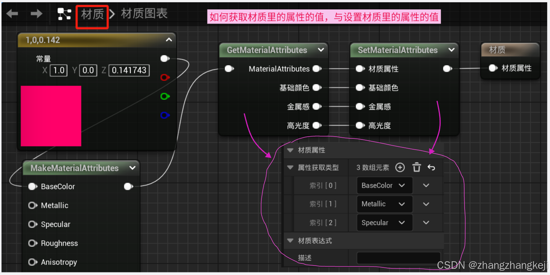Reset 属性获取类型 with the undo arrow icon

(432, 167)
